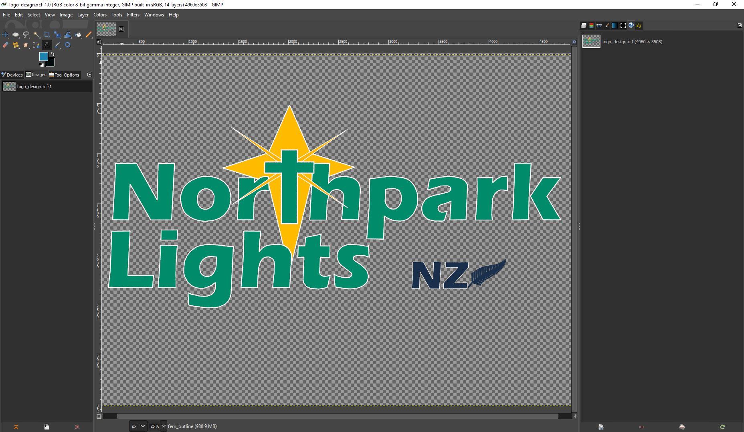Select the Bucket Fill tool
744x432 pixels.
78,35
